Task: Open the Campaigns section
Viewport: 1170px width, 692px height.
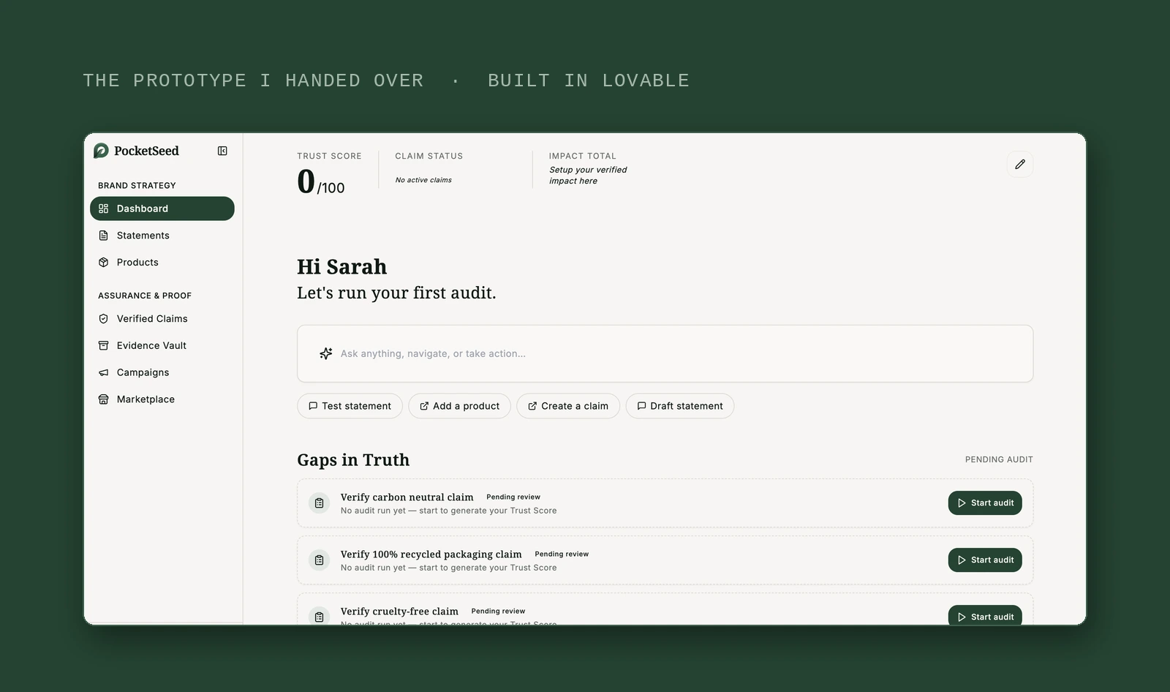Action: click(x=162, y=372)
